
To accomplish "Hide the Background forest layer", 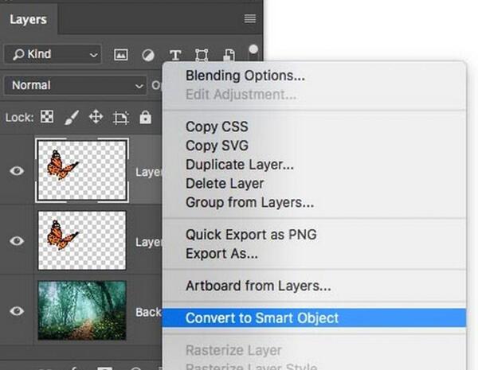I will [x=17, y=311].
